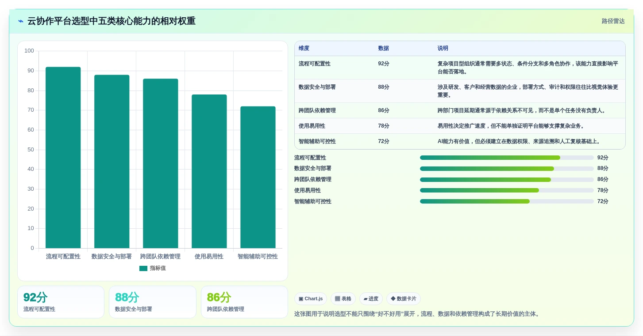
Task: Click the 跨团队依赖管理 bar in chart
Action: coord(161,163)
